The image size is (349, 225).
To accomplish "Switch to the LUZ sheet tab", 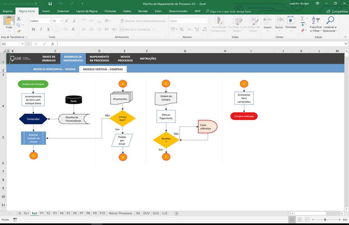I will point(164,213).
